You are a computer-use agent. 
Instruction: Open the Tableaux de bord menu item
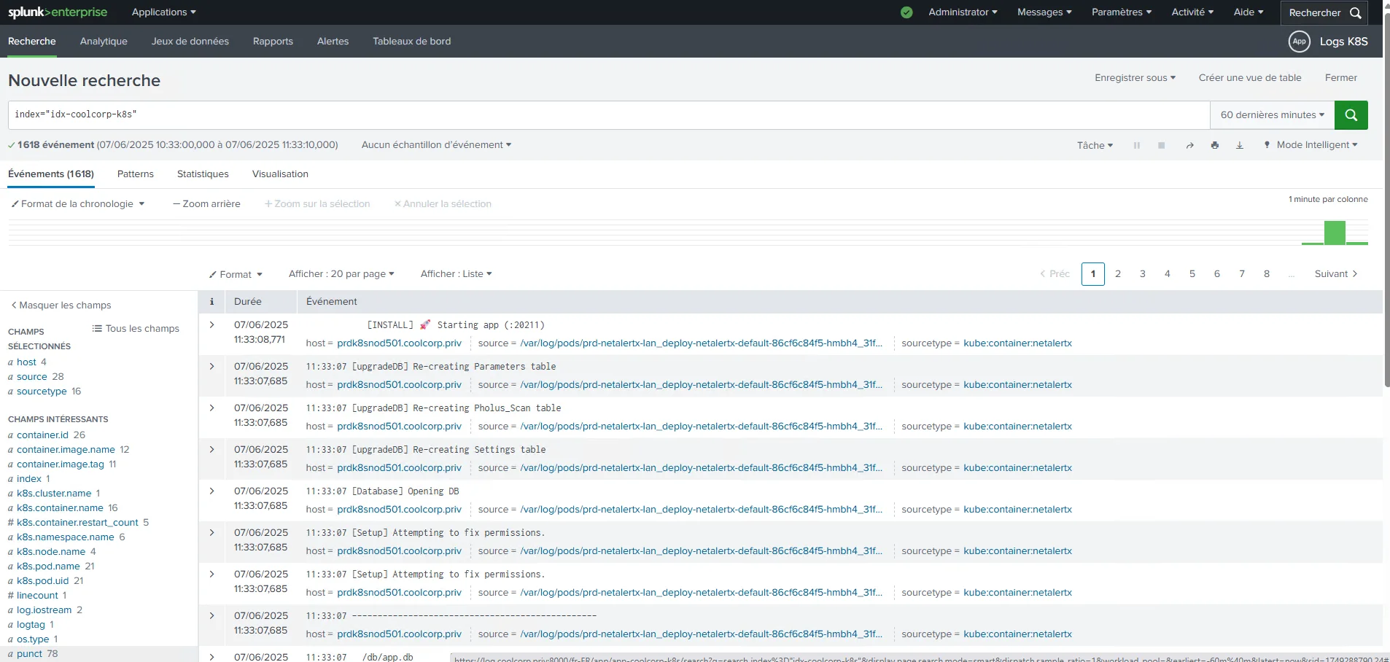411,42
